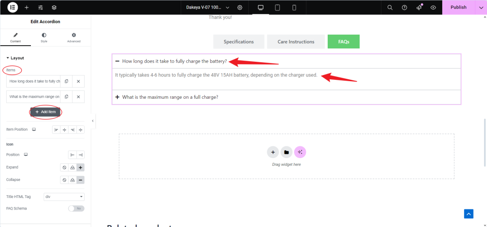
Task: Select None for the Expand icon
Action: pos(64,168)
